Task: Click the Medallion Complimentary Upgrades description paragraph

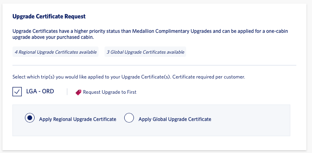Action: click(150, 34)
